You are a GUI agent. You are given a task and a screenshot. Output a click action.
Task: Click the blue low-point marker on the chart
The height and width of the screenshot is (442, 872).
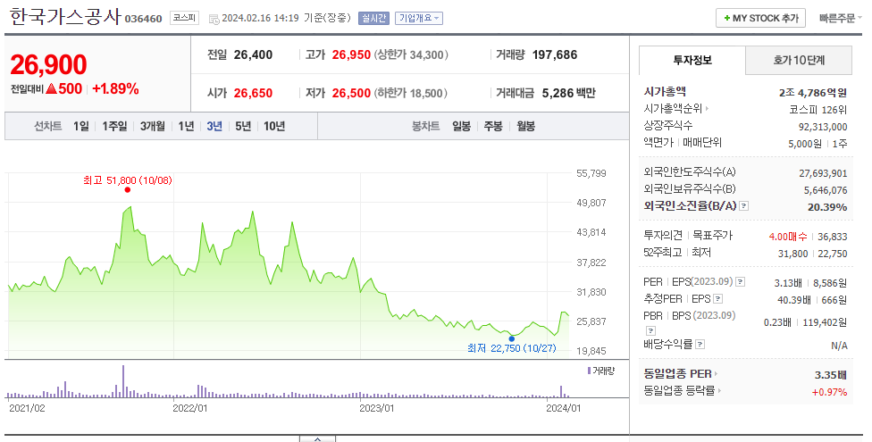point(512,338)
